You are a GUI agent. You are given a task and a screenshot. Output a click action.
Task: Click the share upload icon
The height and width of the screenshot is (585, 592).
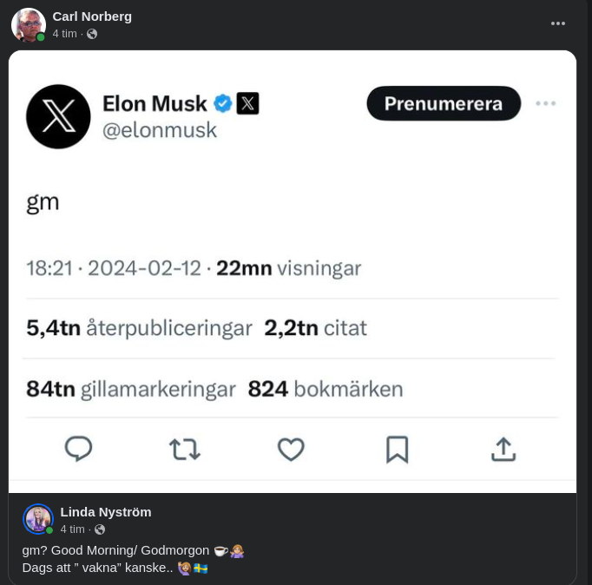(503, 449)
